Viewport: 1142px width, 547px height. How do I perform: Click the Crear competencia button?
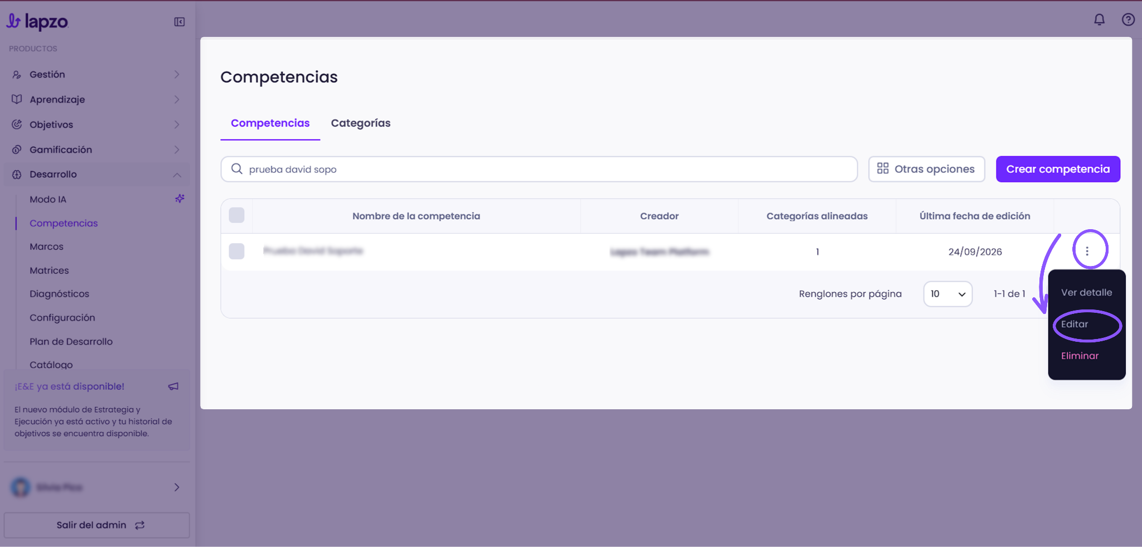[1058, 169]
